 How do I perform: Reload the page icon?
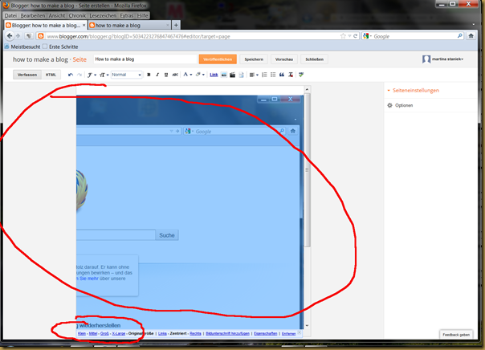pyautogui.click(x=356, y=36)
